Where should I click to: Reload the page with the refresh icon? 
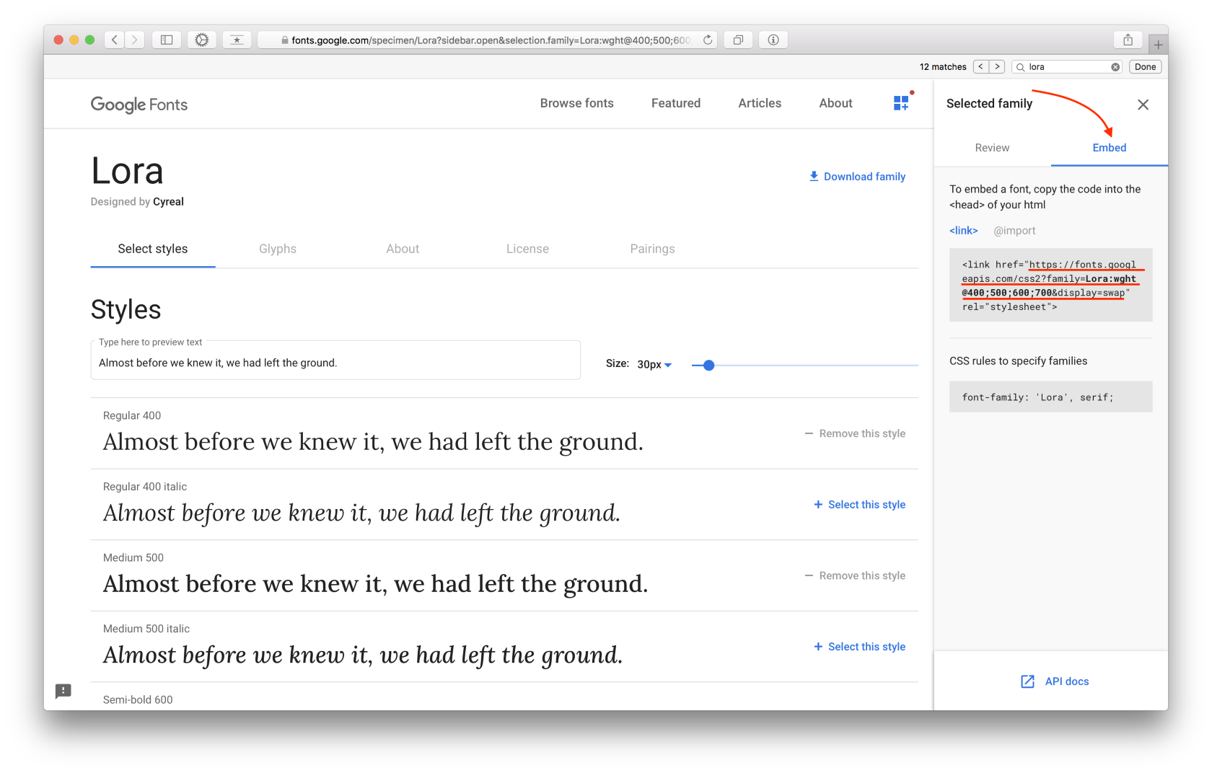coord(708,40)
